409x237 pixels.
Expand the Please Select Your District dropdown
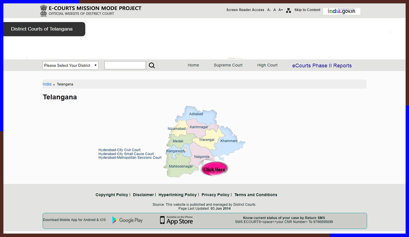70,65
